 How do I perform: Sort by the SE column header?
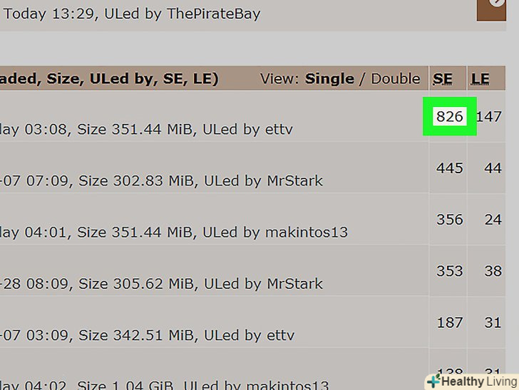tap(443, 78)
